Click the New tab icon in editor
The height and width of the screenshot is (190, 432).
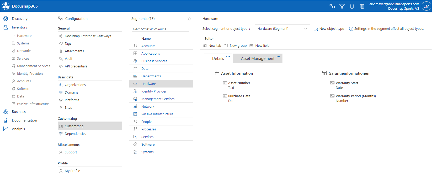205,45
